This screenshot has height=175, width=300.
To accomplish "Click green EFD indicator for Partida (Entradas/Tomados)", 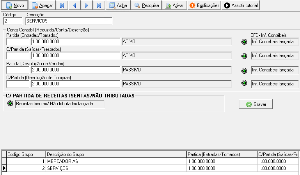I will tap(244, 42).
